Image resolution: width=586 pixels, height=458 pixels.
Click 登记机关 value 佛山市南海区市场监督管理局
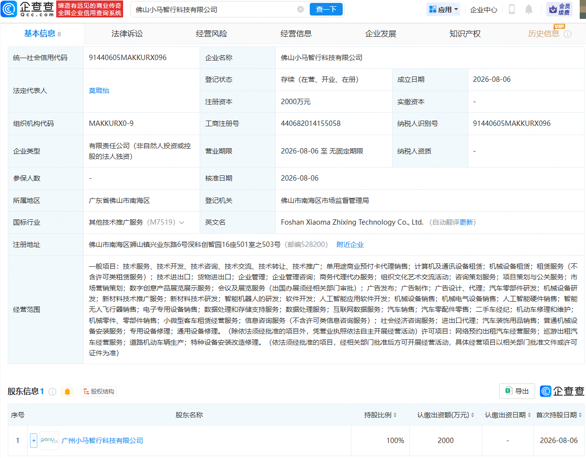[325, 200]
